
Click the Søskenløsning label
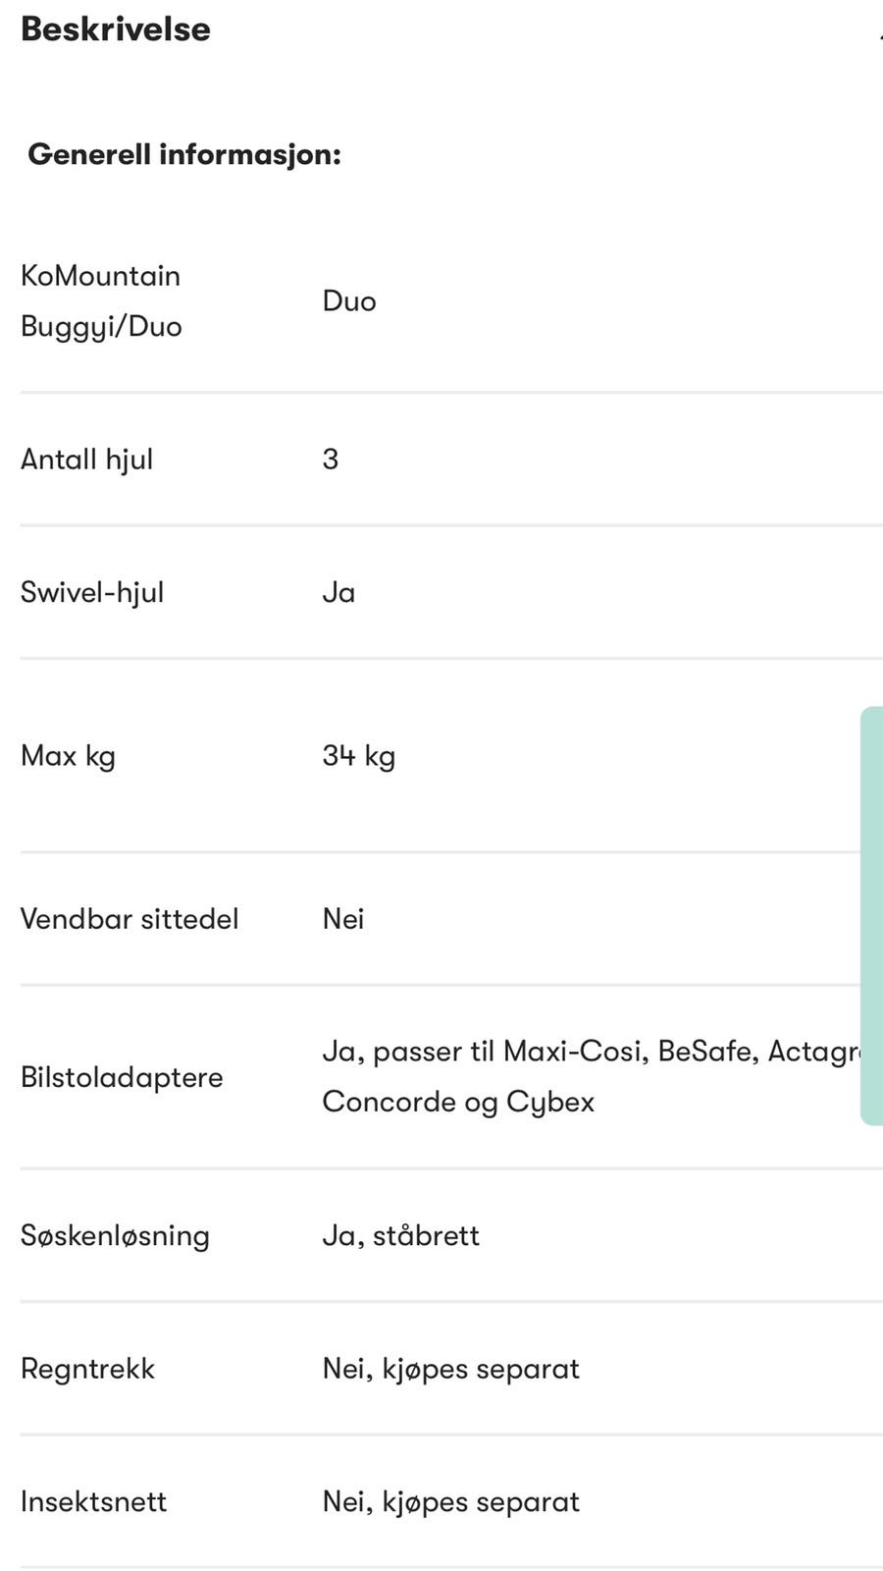coord(115,1235)
